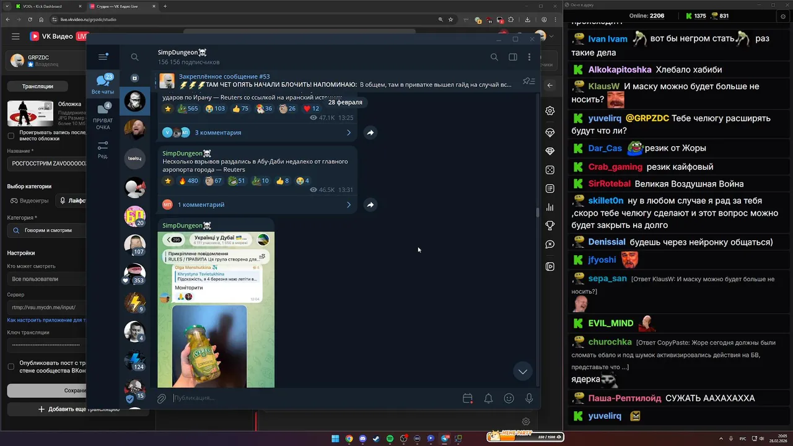This screenshot has height=446, width=793.
Task: Toggle silent broadcast bell icon
Action: click(488, 398)
